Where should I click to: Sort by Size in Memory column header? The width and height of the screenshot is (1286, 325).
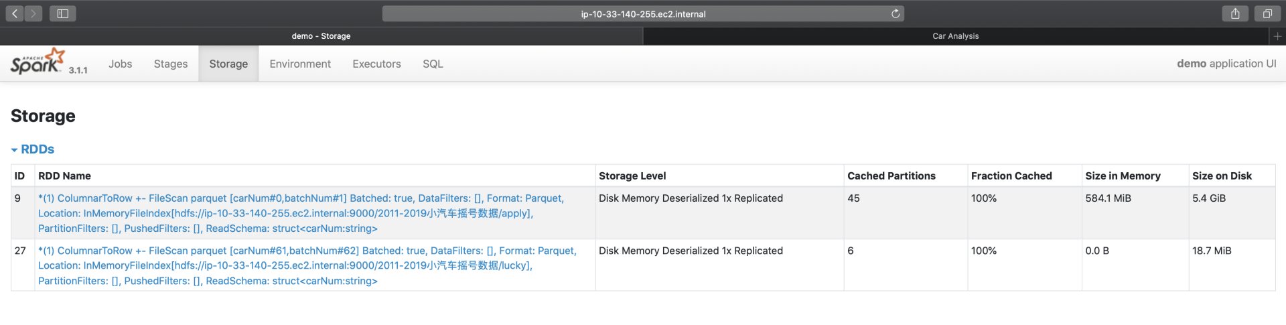click(x=1122, y=176)
